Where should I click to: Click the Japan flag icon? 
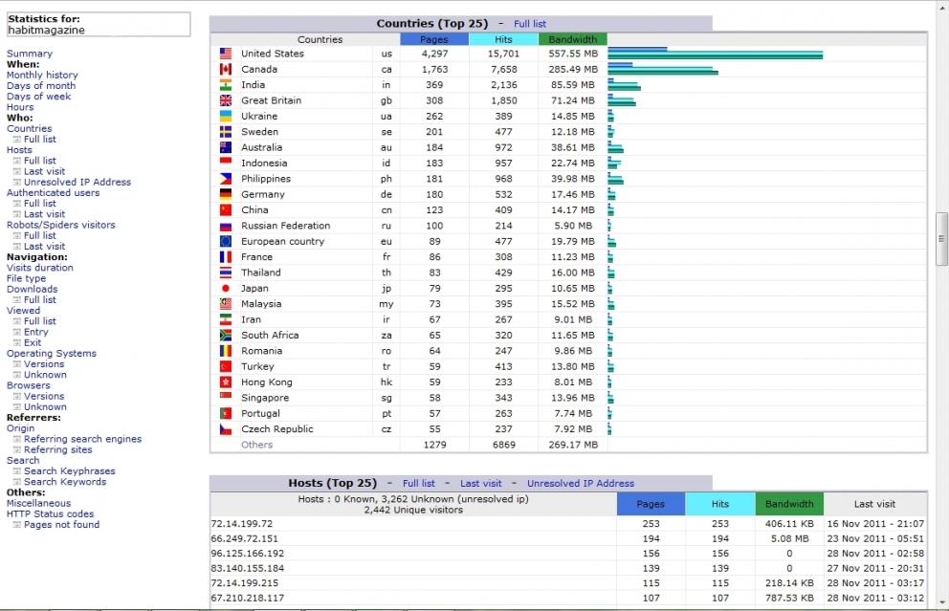pos(226,288)
